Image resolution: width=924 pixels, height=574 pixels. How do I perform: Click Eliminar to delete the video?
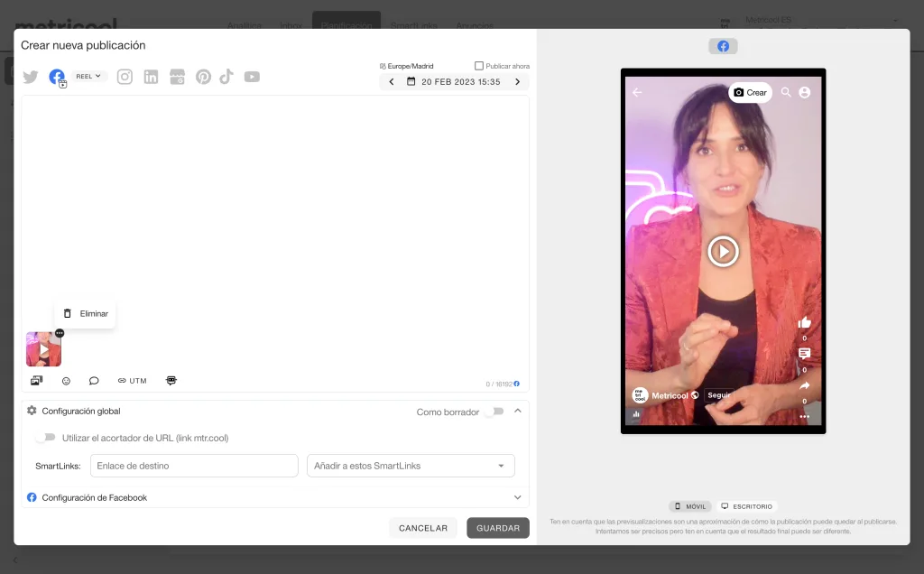[86, 313]
